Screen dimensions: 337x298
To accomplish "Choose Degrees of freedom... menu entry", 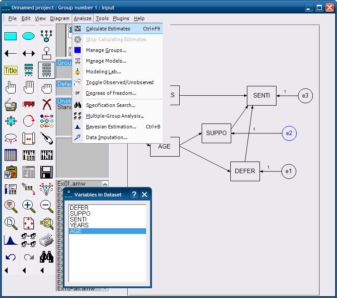I will click(x=117, y=93).
